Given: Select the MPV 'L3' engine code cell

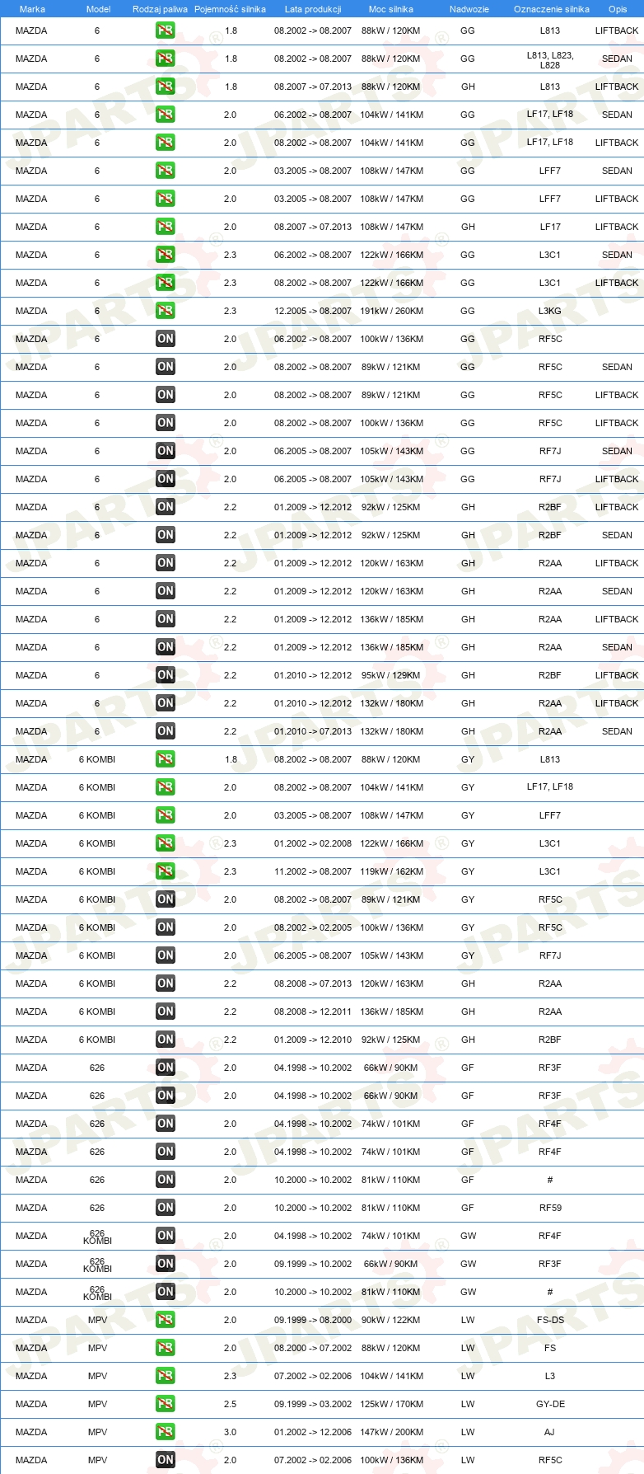Looking at the screenshot, I should [550, 1376].
